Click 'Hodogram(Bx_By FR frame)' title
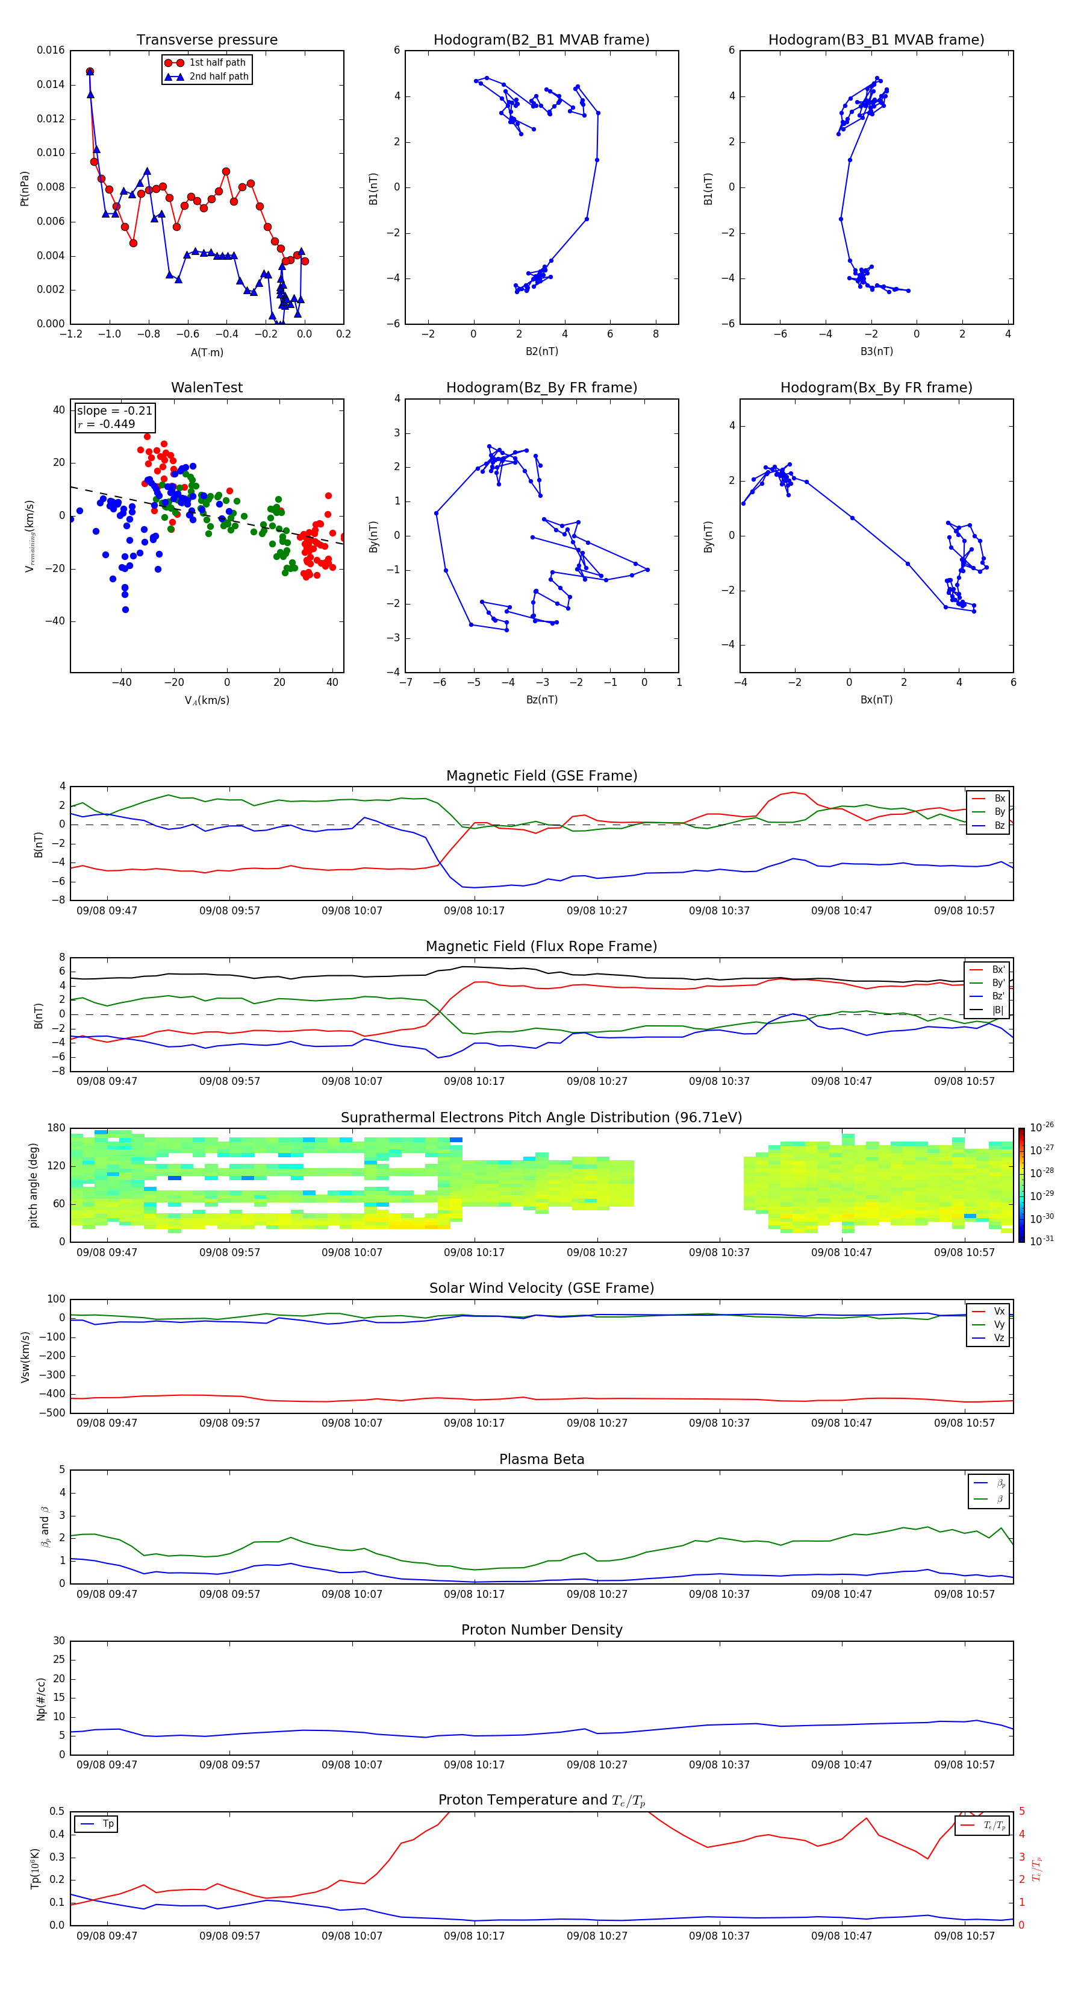Screen dimensions: 1084x1989 pos(876,388)
